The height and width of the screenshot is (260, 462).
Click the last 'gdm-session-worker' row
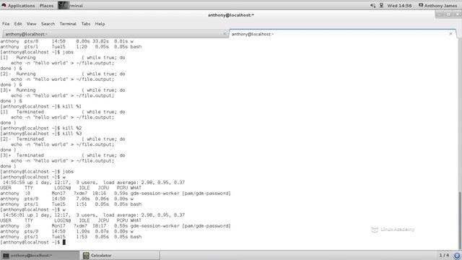click(x=115, y=226)
